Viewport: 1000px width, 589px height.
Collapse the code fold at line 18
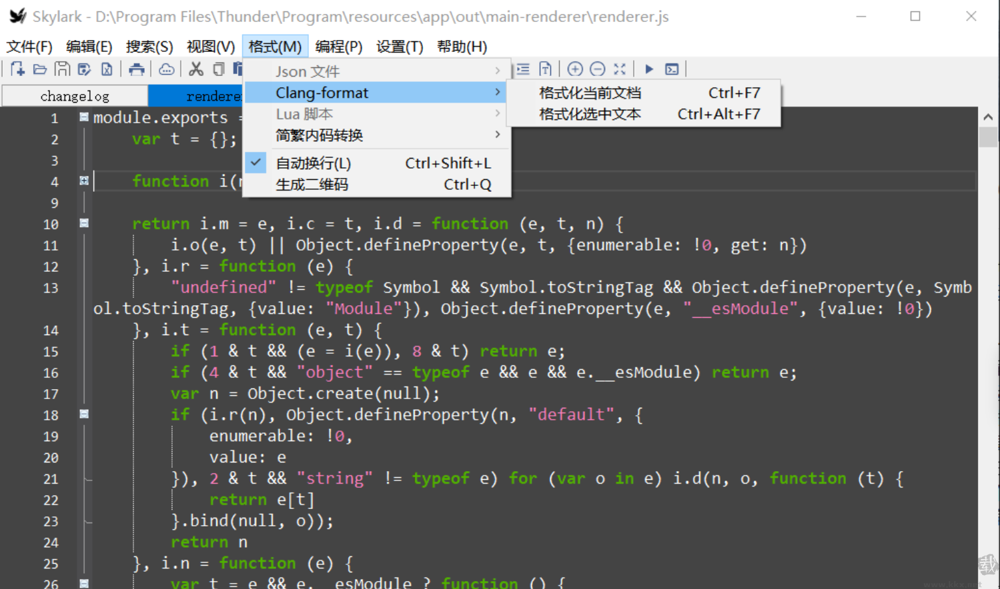(x=84, y=414)
